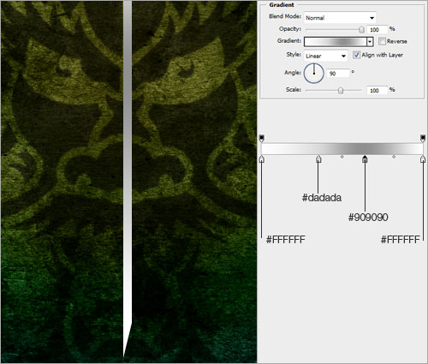Select the rightmost white color stop
Image resolution: width=428 pixels, height=364 pixels.
pos(423,159)
